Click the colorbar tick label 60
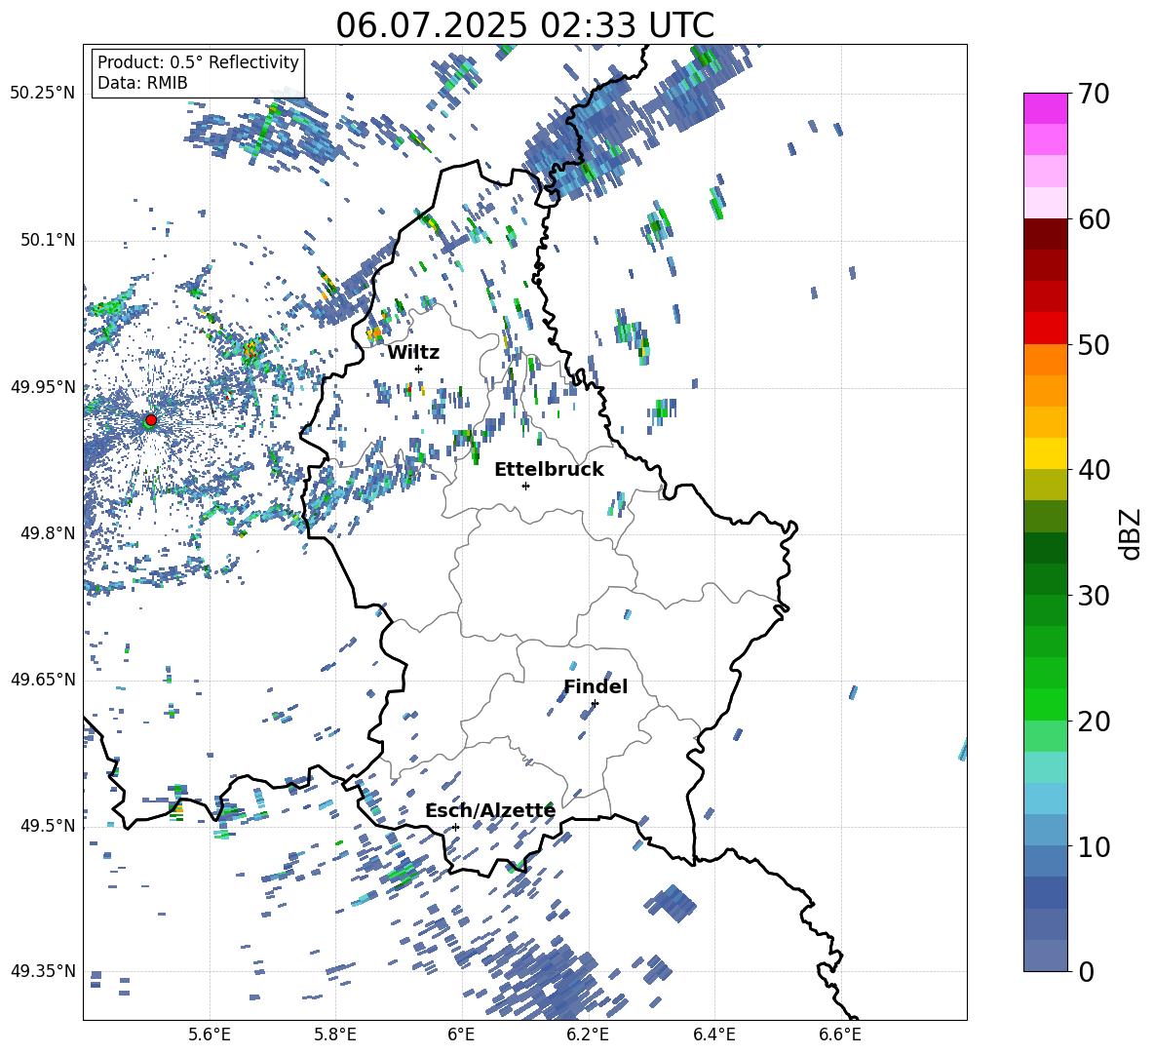The image size is (1154, 1054). coord(1094,219)
